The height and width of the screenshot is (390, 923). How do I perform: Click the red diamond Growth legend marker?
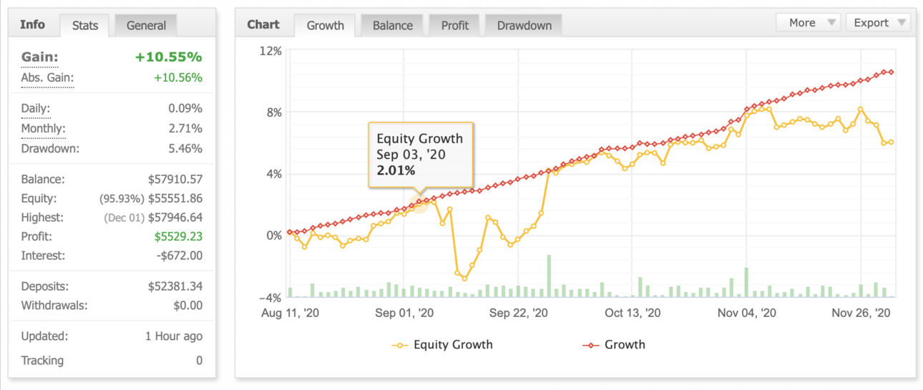(x=592, y=346)
